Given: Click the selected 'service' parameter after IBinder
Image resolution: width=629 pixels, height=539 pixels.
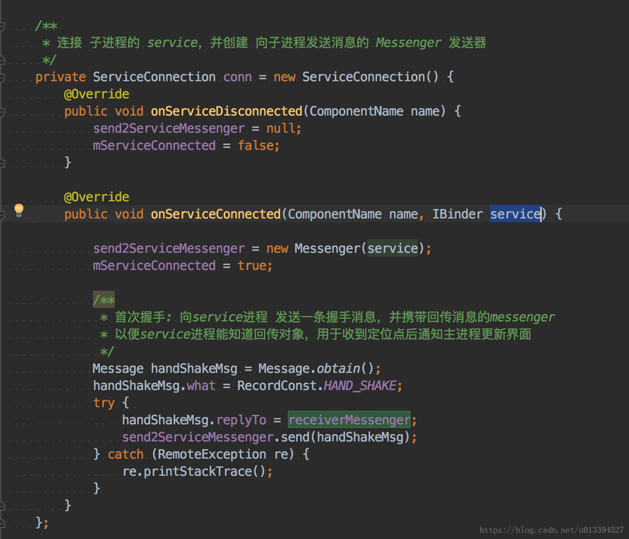Looking at the screenshot, I should coord(515,214).
